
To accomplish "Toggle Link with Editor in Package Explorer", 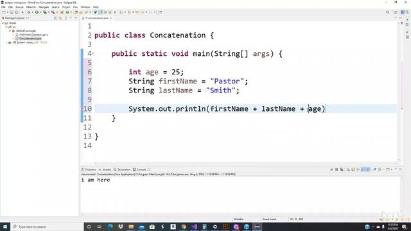I will [x=60, y=18].
